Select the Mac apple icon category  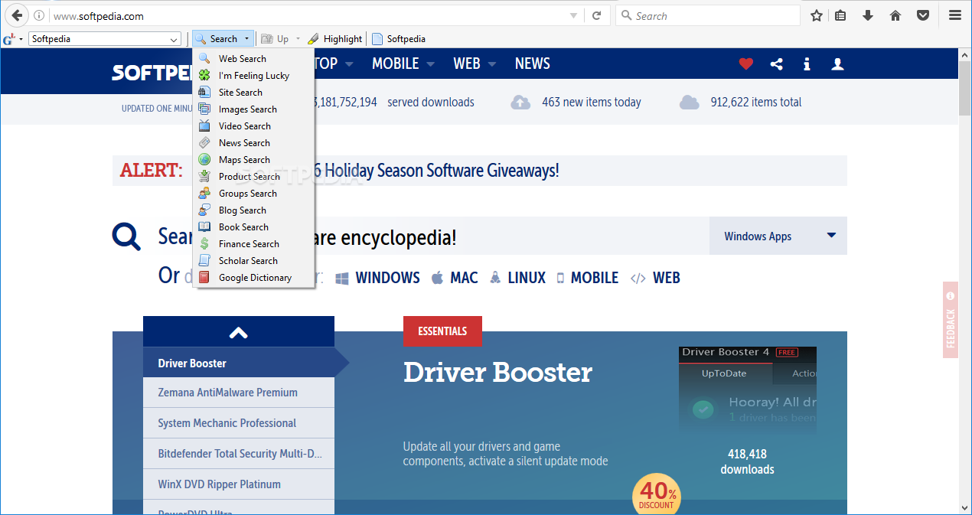pos(437,278)
